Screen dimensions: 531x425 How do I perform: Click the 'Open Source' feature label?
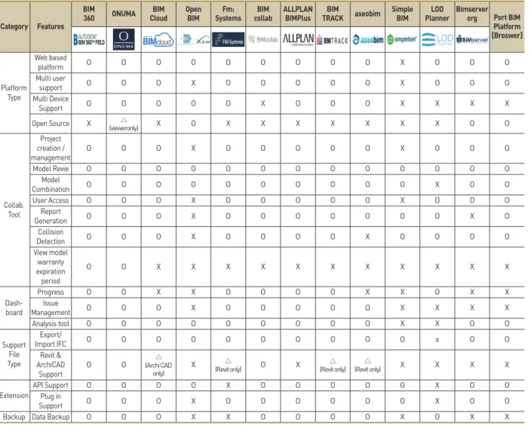pos(51,124)
